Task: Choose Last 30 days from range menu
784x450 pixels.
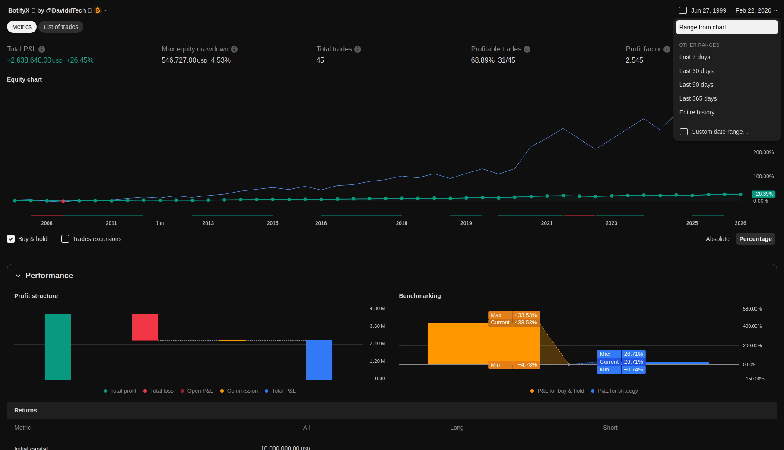Action: pyautogui.click(x=696, y=71)
